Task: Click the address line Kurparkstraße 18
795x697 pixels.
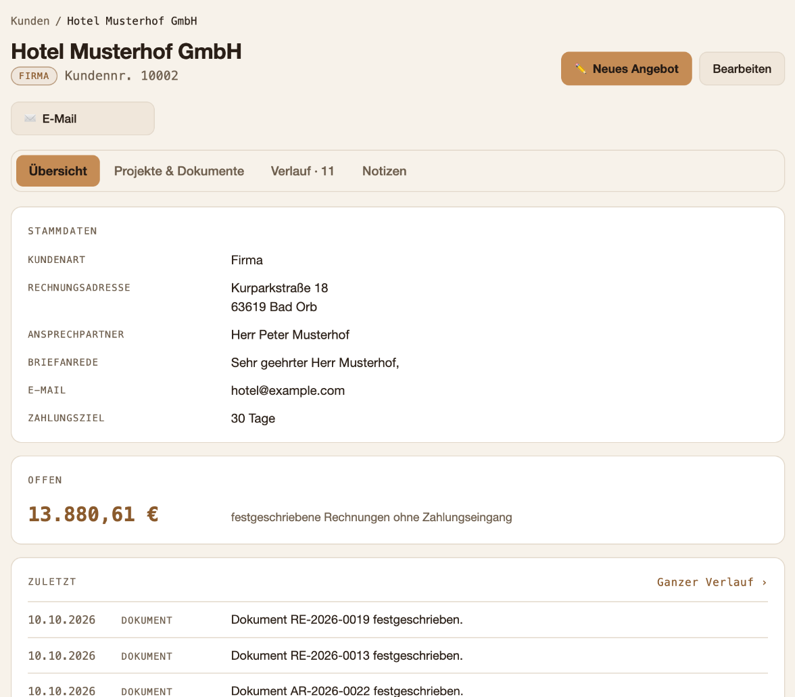Action: [279, 288]
